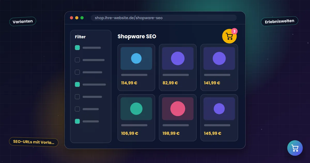Open product thumbnail priced 114,99 €

click(136, 58)
